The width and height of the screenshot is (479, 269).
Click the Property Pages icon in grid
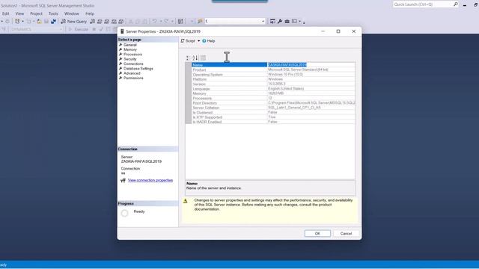tap(203, 58)
